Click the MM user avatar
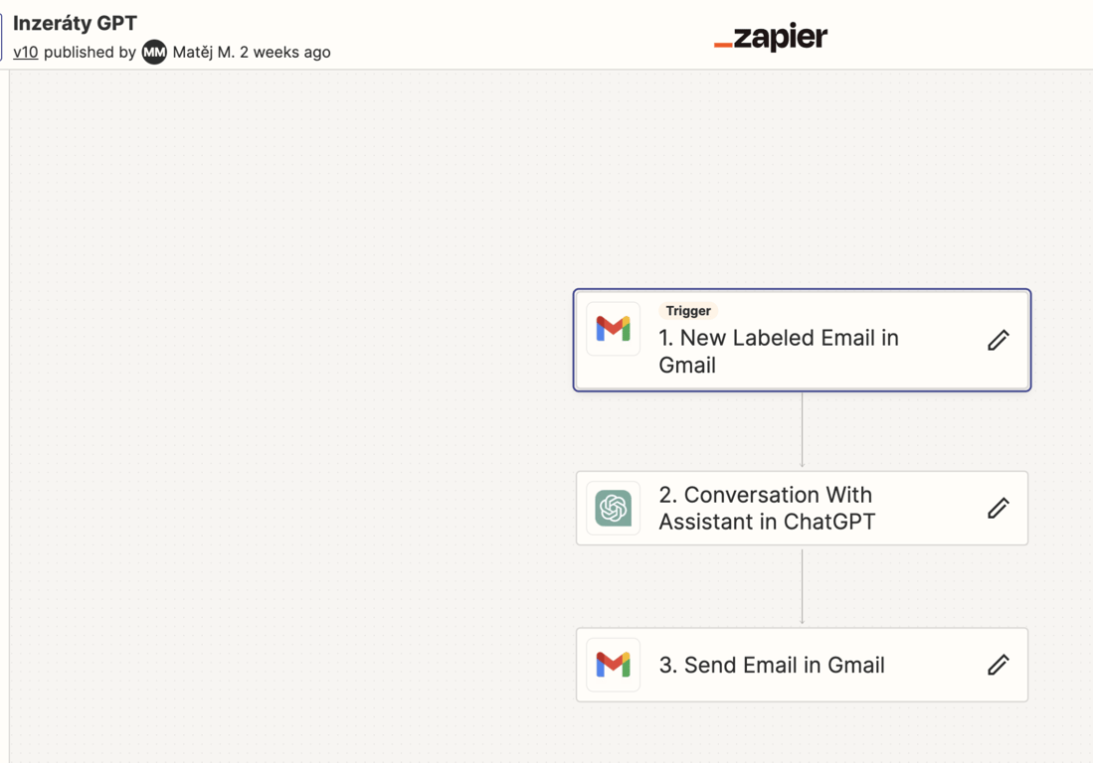The width and height of the screenshot is (1093, 763). point(154,52)
